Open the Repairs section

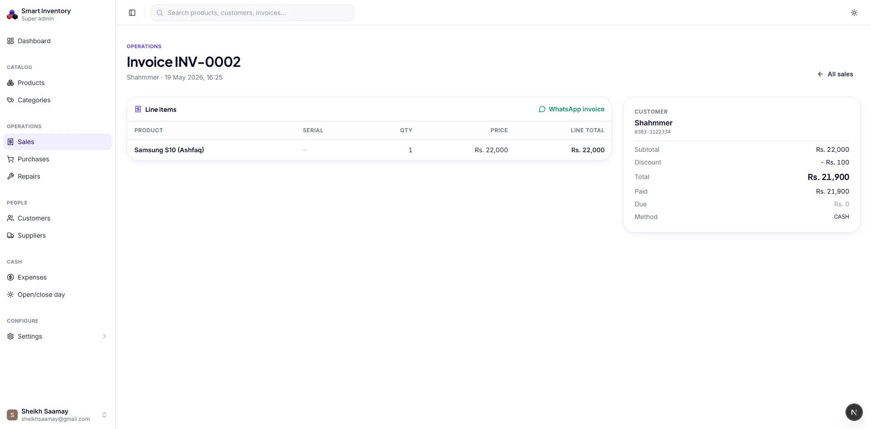tap(57, 176)
